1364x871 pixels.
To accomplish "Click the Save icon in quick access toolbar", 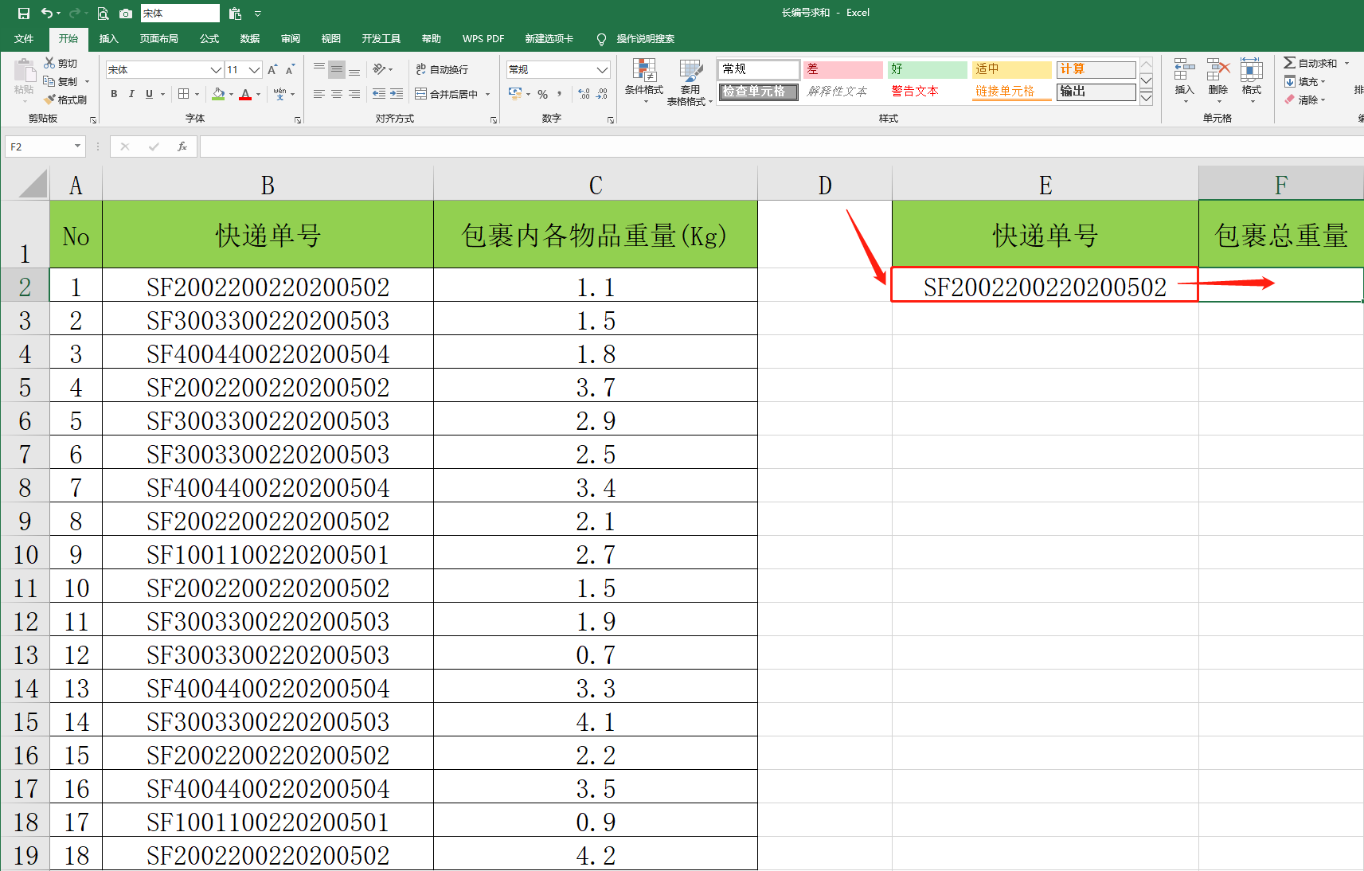I will coord(24,14).
